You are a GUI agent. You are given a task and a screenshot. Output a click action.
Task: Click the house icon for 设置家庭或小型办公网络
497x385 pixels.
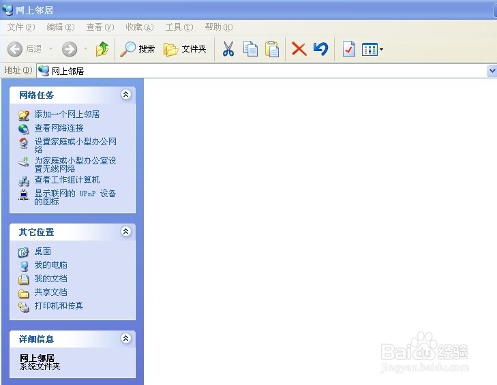(x=24, y=143)
